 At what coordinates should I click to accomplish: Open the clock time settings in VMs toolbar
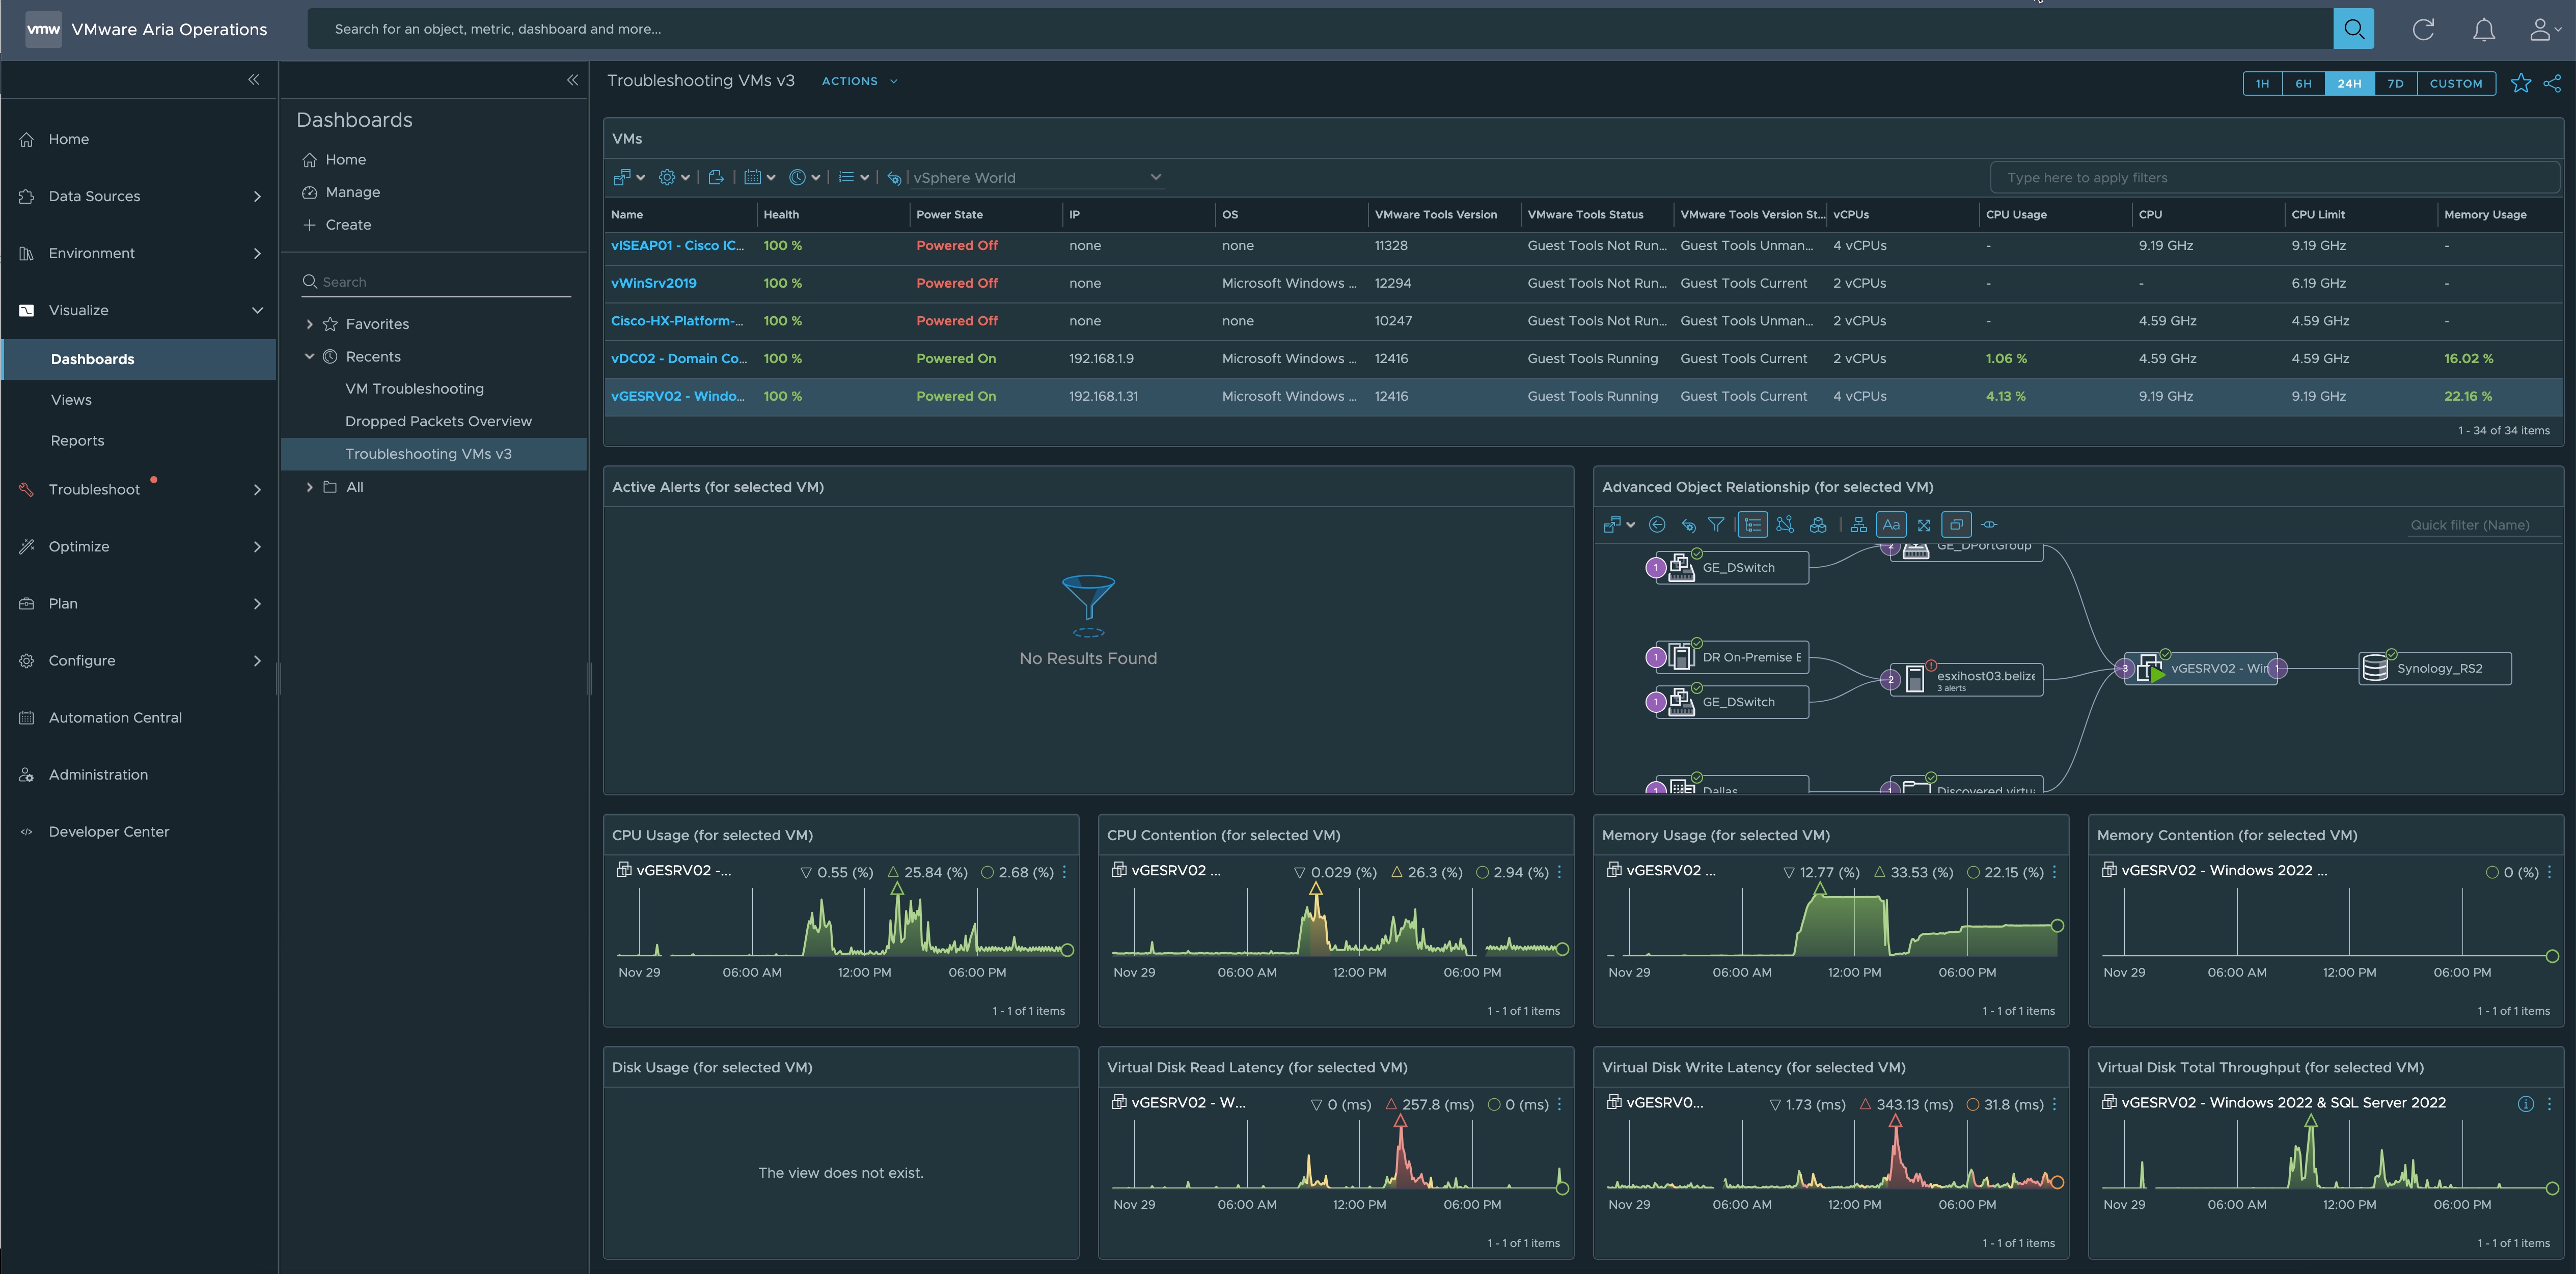pos(804,177)
